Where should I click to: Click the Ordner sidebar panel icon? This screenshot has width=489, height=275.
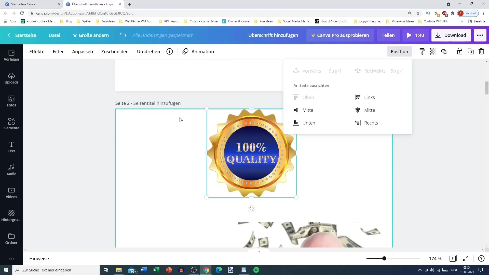click(x=11, y=237)
